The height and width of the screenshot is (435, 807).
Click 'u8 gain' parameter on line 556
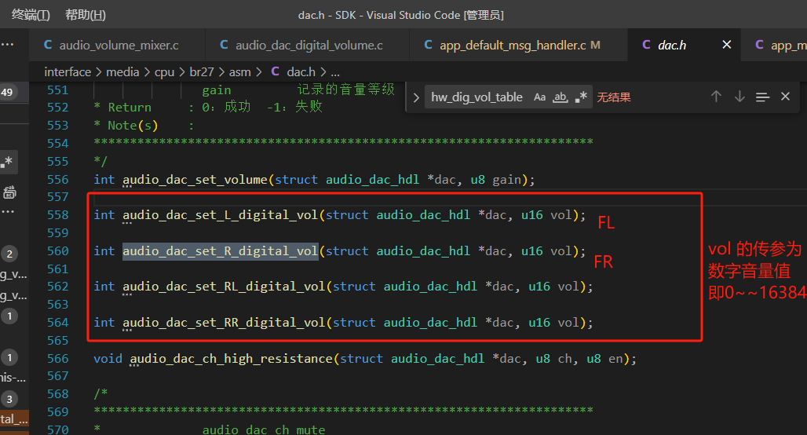point(496,180)
